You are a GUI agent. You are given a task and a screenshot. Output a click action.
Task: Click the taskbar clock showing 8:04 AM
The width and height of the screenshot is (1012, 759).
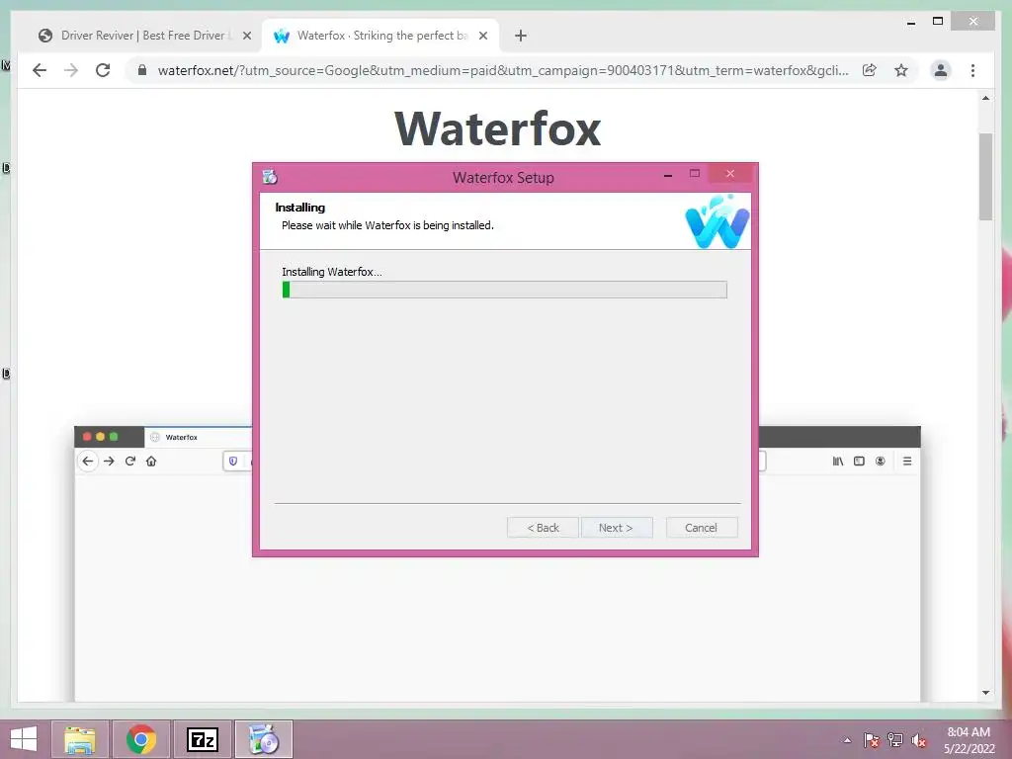pyautogui.click(x=969, y=740)
